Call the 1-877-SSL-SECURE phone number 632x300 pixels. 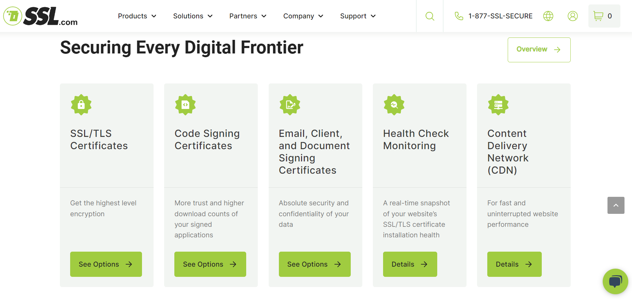coord(500,16)
